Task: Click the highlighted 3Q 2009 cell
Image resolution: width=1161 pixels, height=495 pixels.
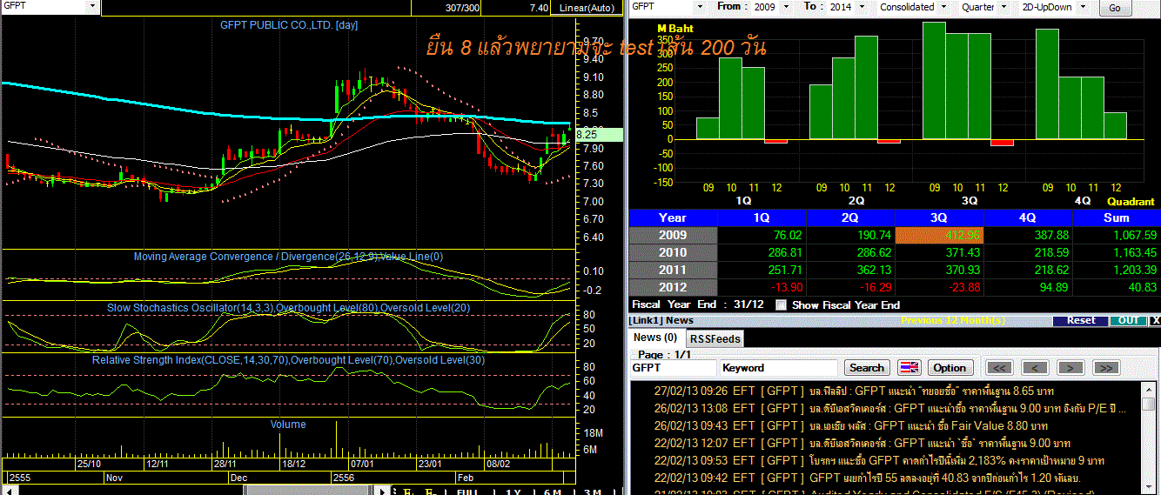Action: point(939,235)
